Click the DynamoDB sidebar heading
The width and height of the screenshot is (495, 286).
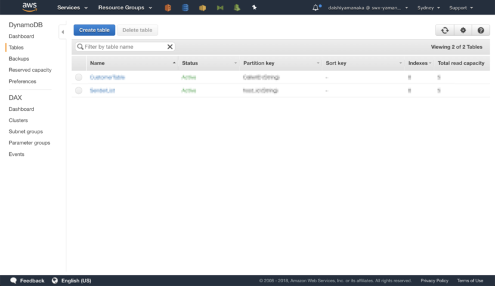point(25,25)
